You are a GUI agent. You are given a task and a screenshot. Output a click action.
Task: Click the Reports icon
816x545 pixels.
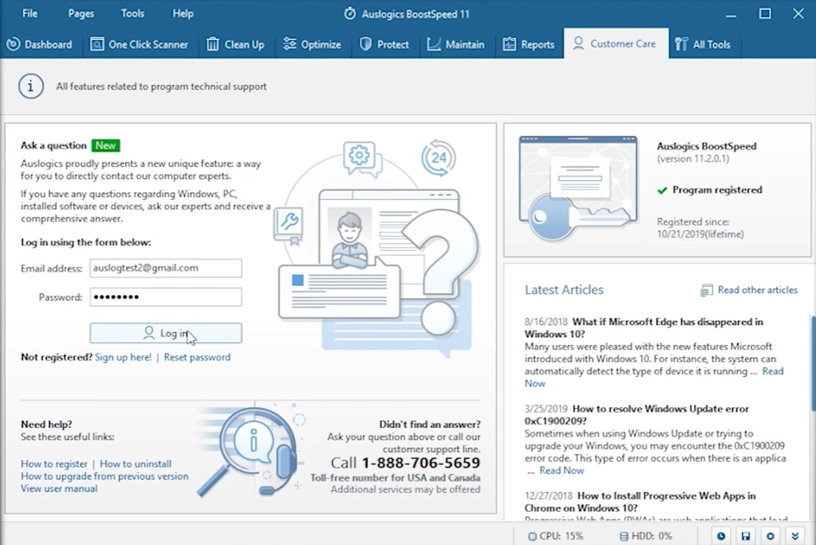coord(509,44)
